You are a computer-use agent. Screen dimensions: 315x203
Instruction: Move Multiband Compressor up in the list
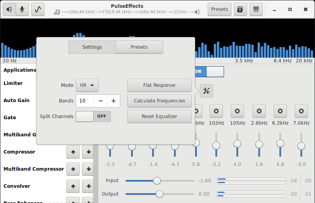tap(73, 169)
